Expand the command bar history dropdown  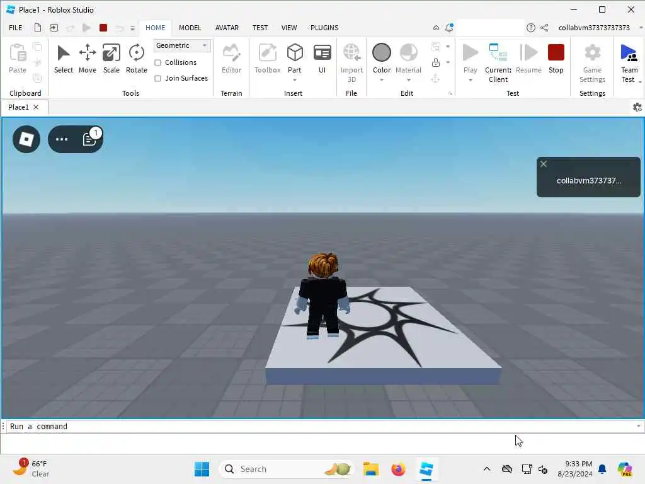click(x=639, y=426)
